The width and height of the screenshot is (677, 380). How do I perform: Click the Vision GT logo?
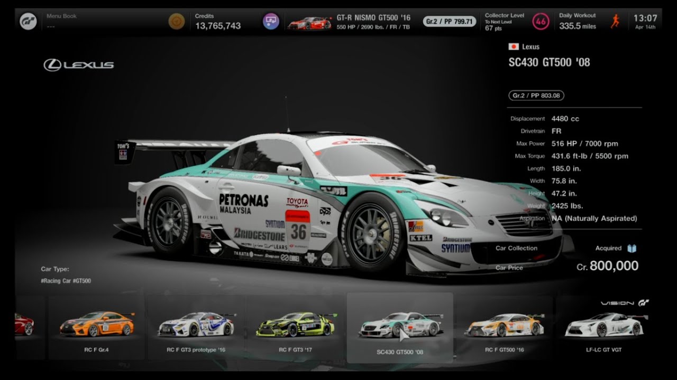pyautogui.click(x=625, y=303)
